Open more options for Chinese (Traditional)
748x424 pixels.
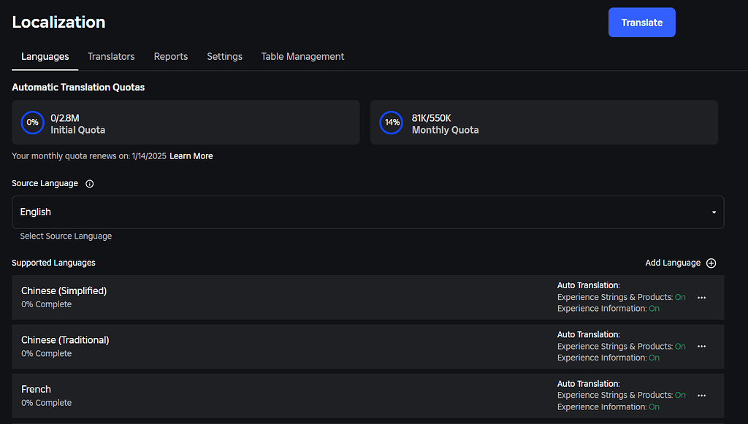[x=702, y=347]
